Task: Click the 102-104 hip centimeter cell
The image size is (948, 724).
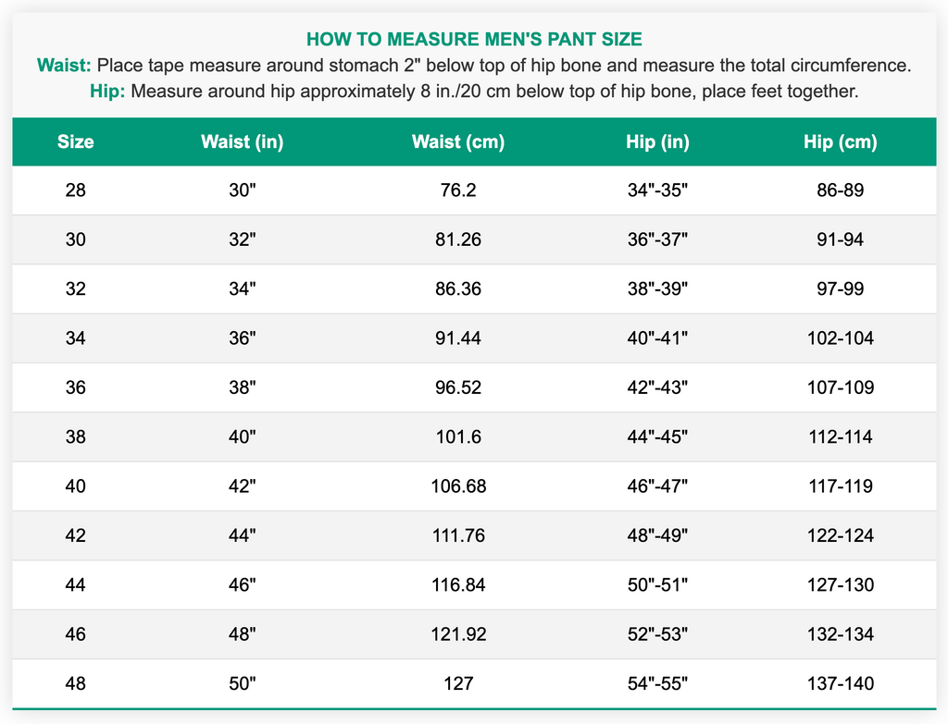Action: click(841, 338)
